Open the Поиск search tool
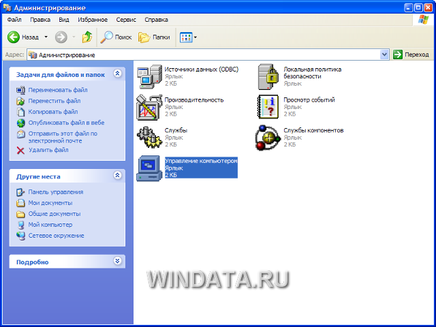This screenshot has height=327, width=436. tap(116, 37)
